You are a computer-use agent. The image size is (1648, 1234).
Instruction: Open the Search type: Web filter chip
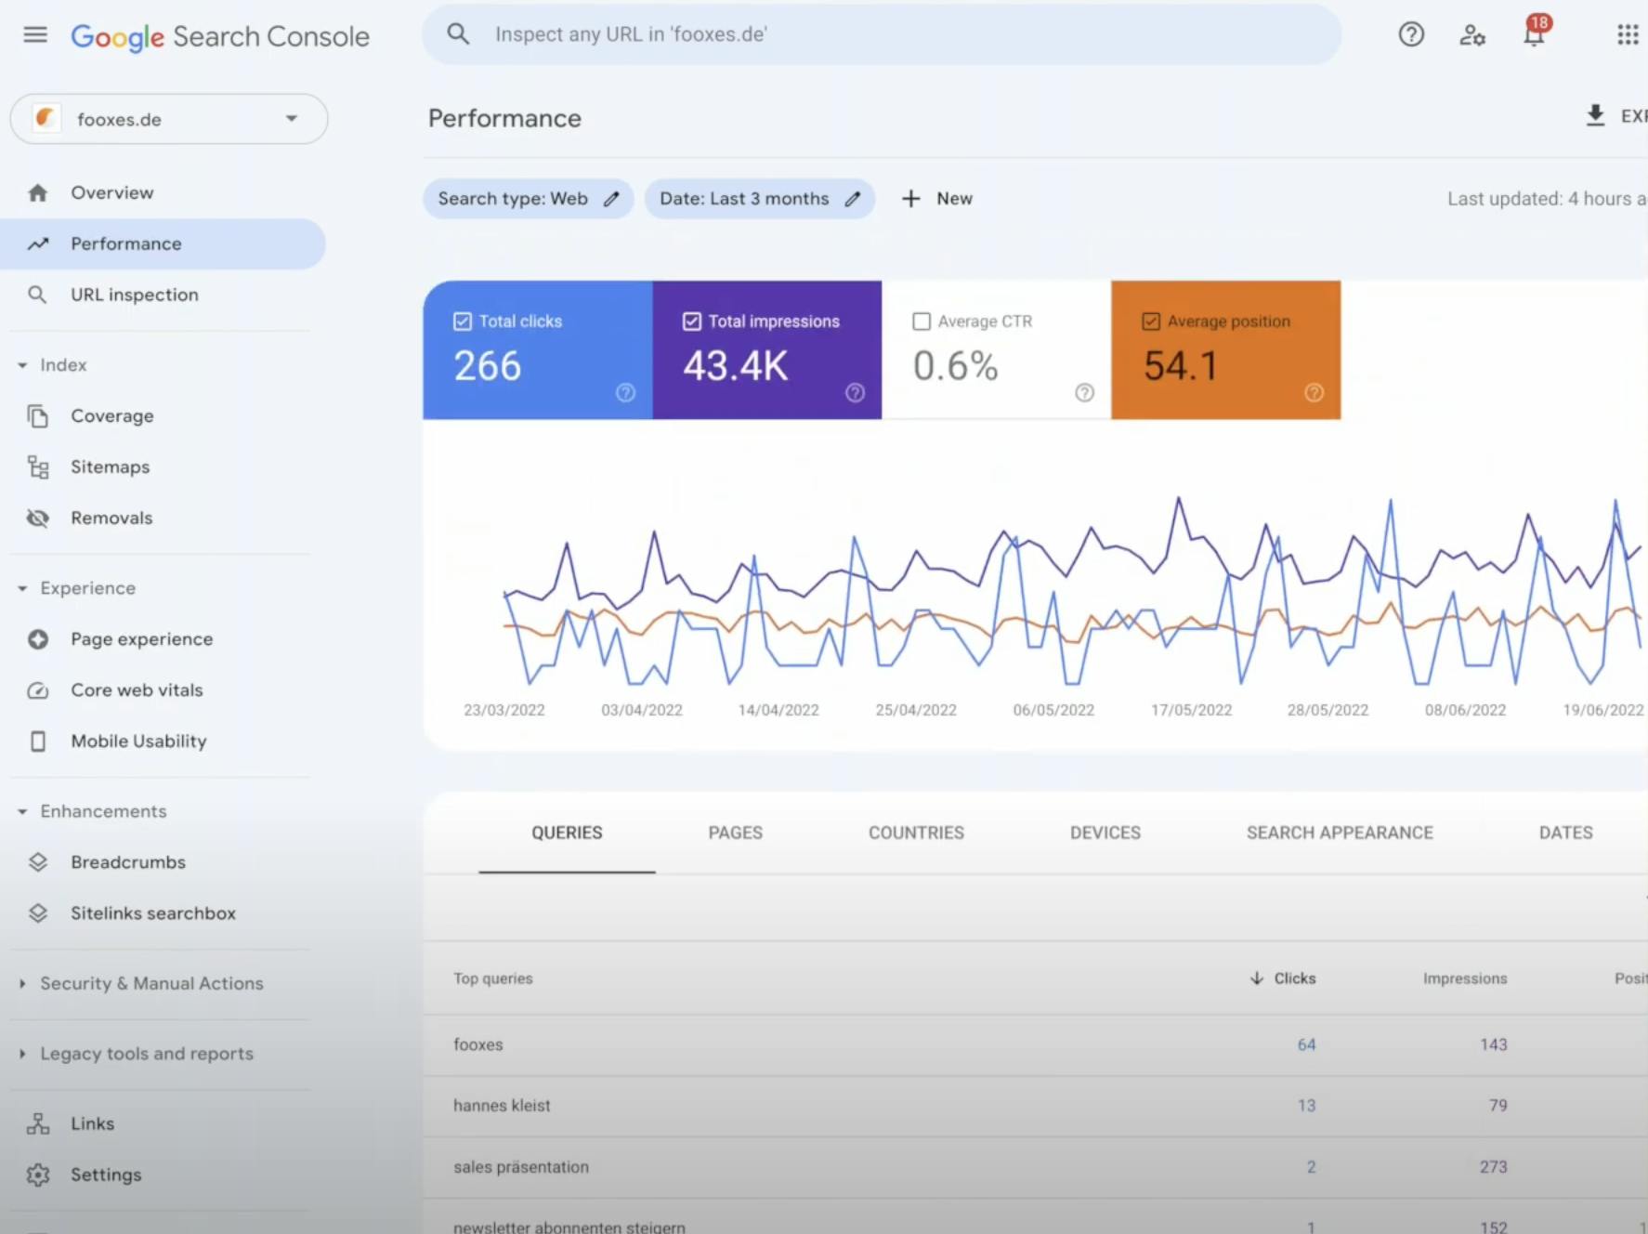click(528, 199)
